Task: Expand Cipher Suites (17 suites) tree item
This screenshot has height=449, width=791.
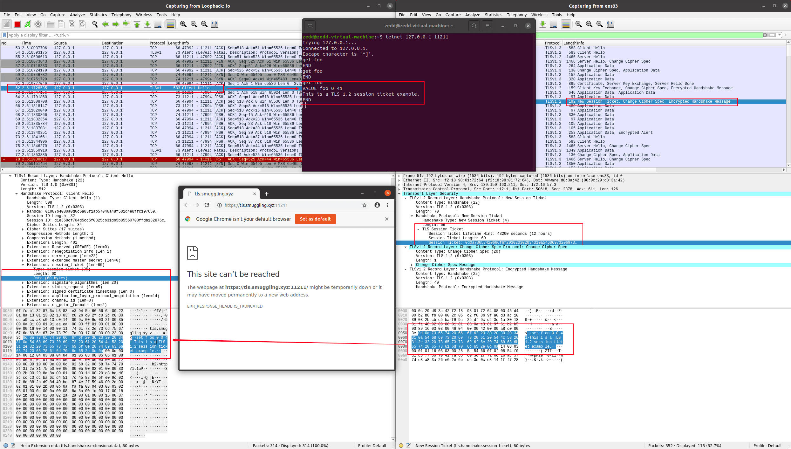Action: [x=23, y=229]
